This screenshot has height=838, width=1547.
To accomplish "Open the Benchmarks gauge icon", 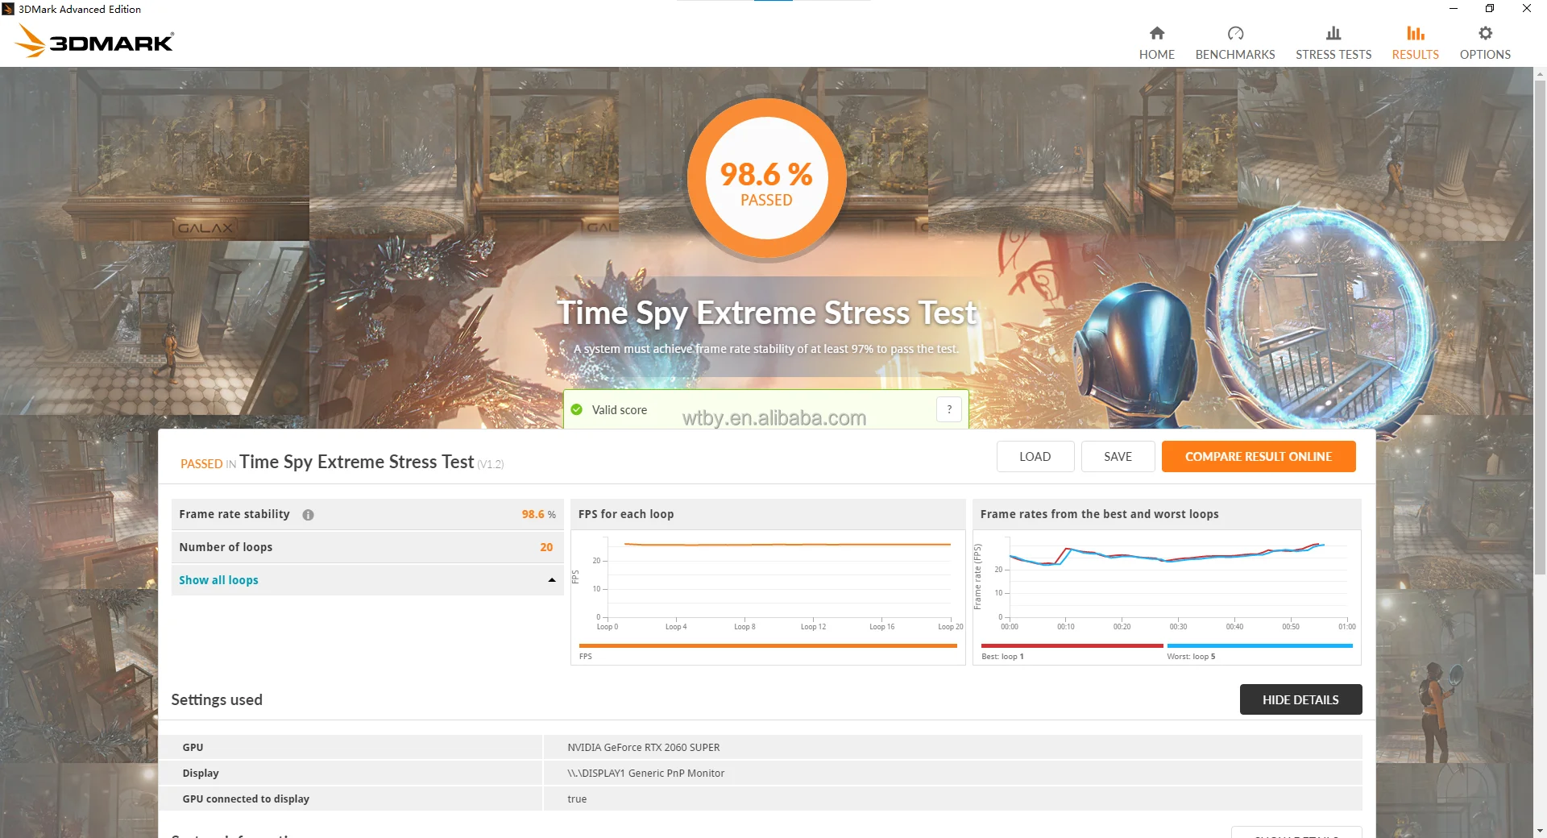I will (1235, 33).
